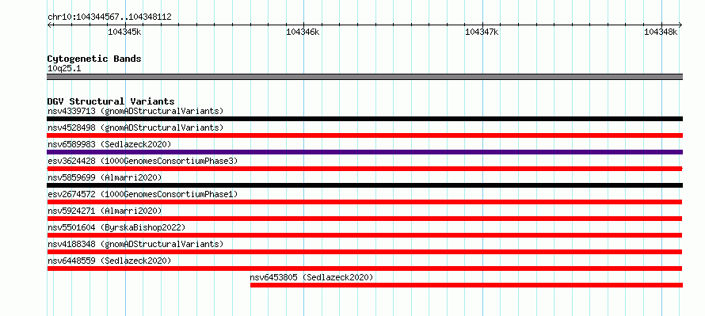Click the purple nsv6589983 variant bar
The image size is (705, 316).
coord(364,152)
